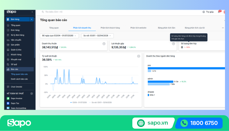The width and height of the screenshot is (229, 131).
Task: Switch to the Tổng quan tab
Action: click(54, 28)
